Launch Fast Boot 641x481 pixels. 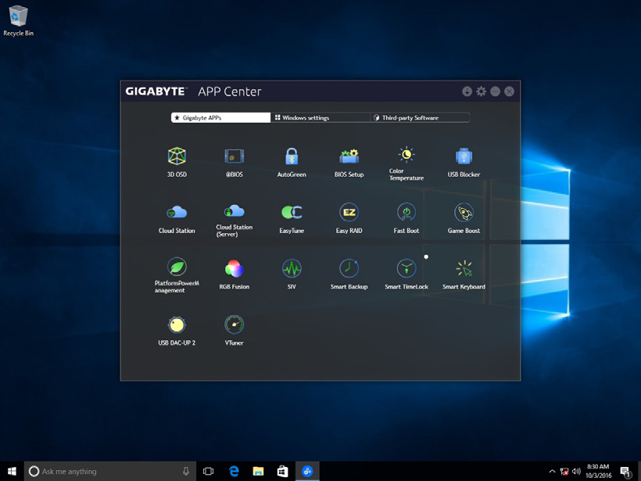(x=405, y=212)
